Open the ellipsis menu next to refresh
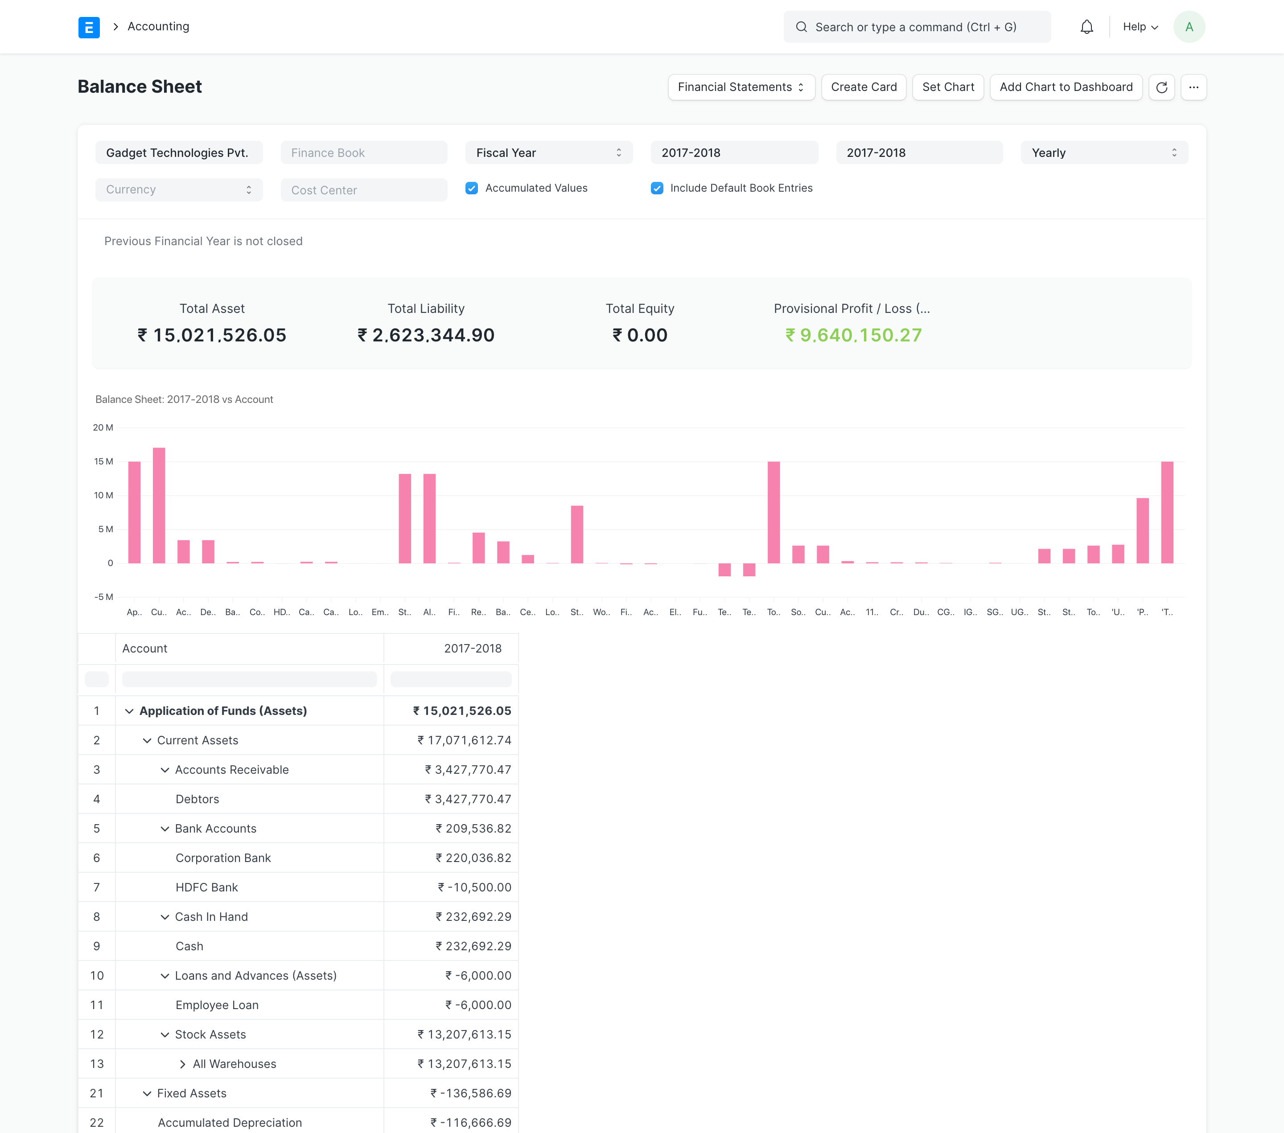Screen dimensions: 1284x1133 click(x=1194, y=87)
